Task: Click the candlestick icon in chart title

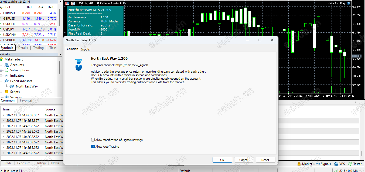Action: [x=73, y=4]
